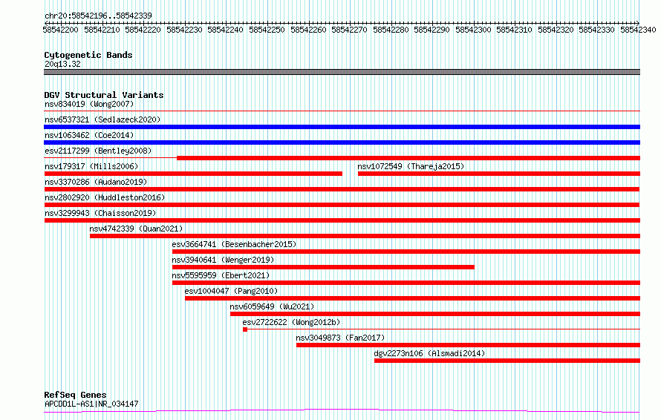Open esv2722622 (Wong2012b) label
Screen dimensions: 661x420
point(291,322)
